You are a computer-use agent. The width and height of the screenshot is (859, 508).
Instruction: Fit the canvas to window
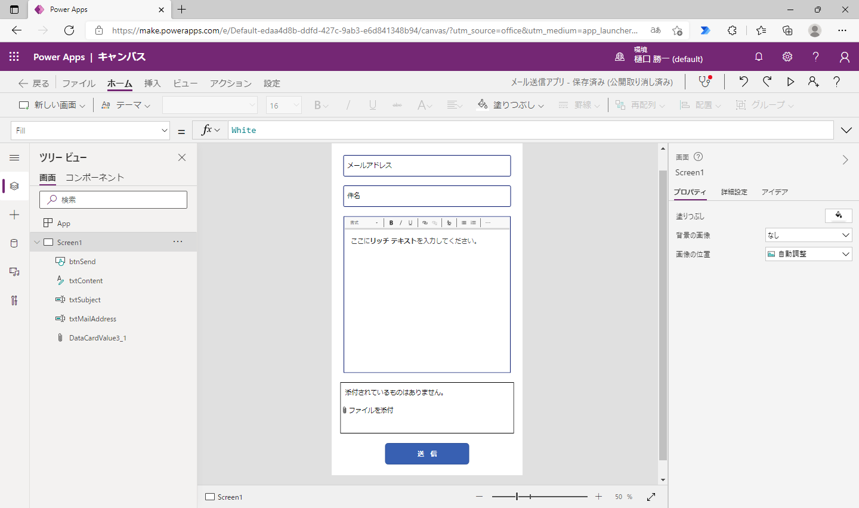pyautogui.click(x=651, y=497)
